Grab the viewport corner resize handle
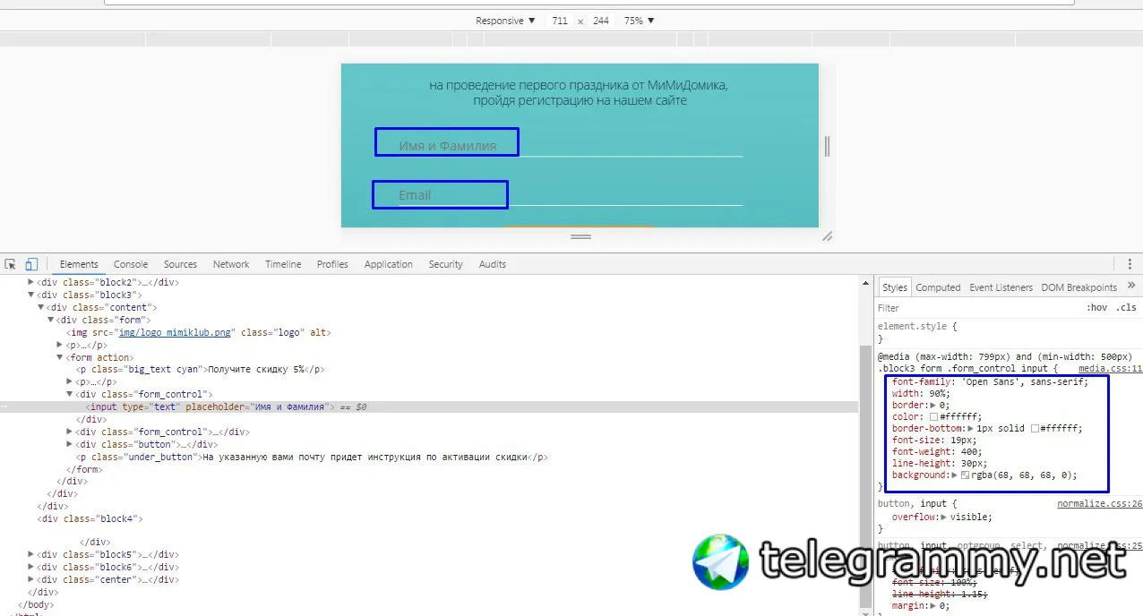Image resolution: width=1143 pixels, height=616 pixels. 827,236
